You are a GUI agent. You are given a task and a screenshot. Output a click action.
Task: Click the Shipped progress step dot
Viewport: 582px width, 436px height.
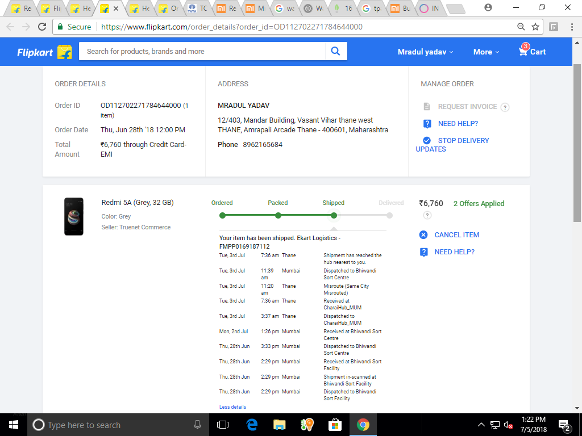(334, 215)
